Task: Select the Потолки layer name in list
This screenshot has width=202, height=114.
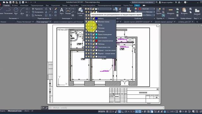Action: tap(101, 28)
